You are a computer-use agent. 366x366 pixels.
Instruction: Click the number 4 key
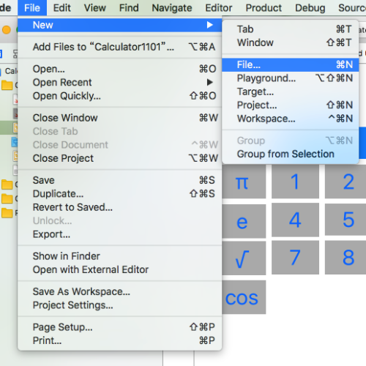click(x=295, y=220)
